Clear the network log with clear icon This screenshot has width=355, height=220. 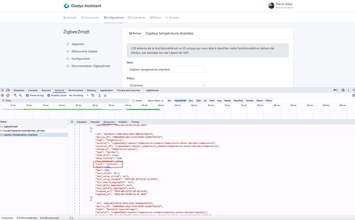point(8,95)
